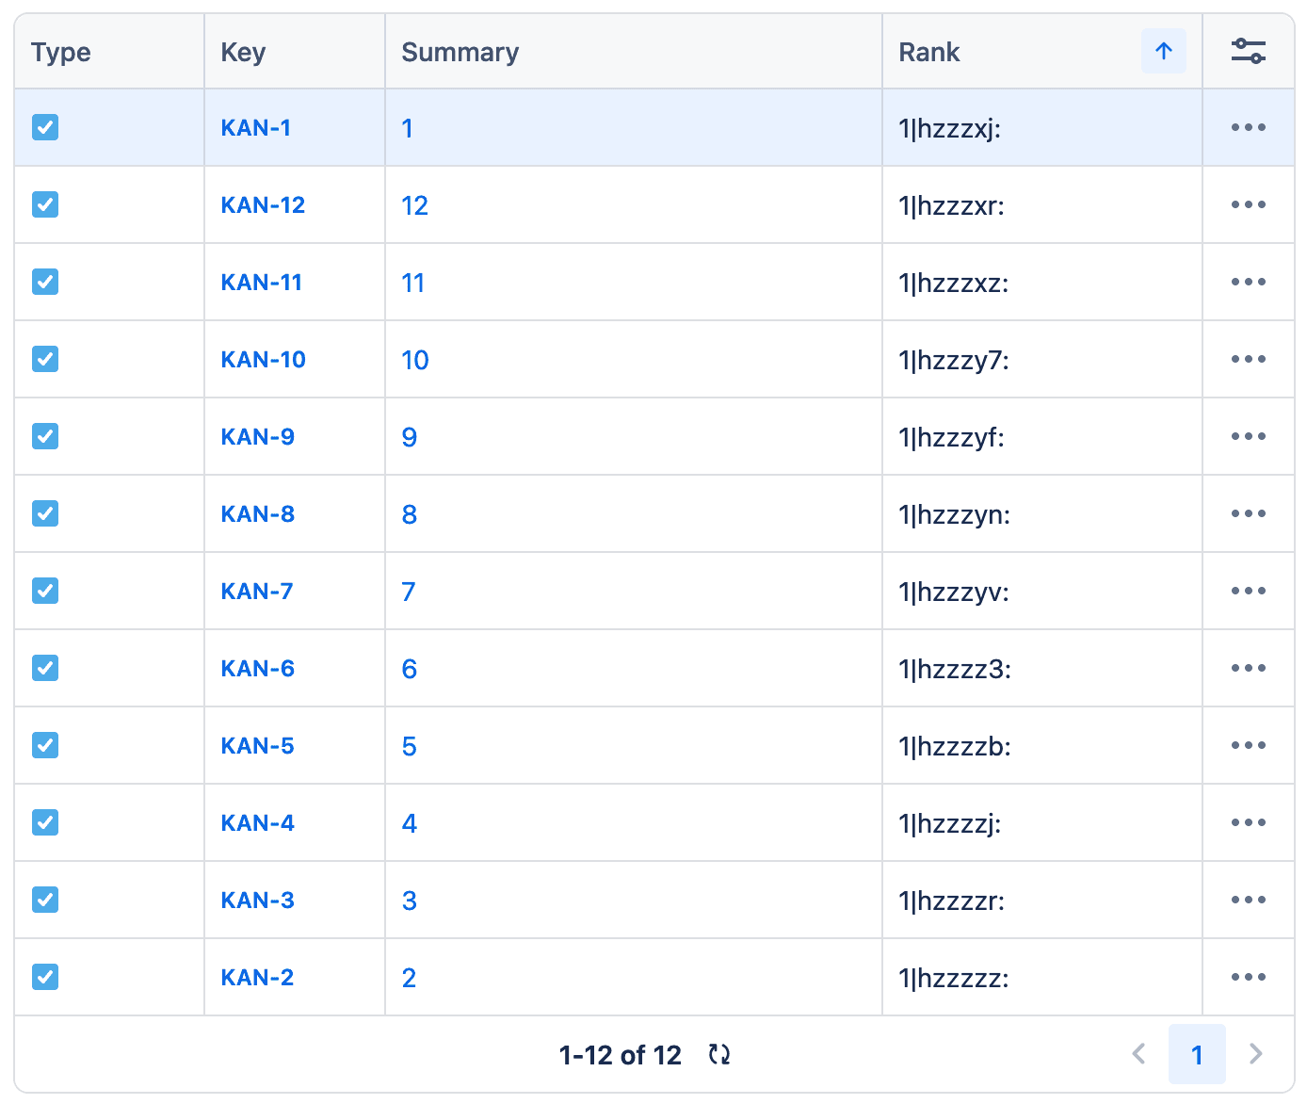
Task: Open more actions for KAN-7 row
Action: pyautogui.click(x=1248, y=591)
